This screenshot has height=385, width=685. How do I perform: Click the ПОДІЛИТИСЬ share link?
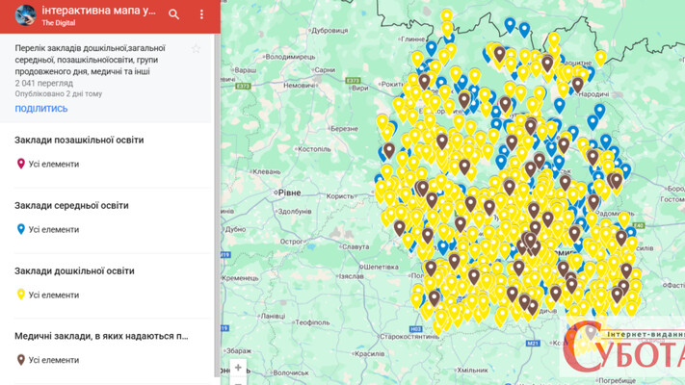(x=41, y=109)
